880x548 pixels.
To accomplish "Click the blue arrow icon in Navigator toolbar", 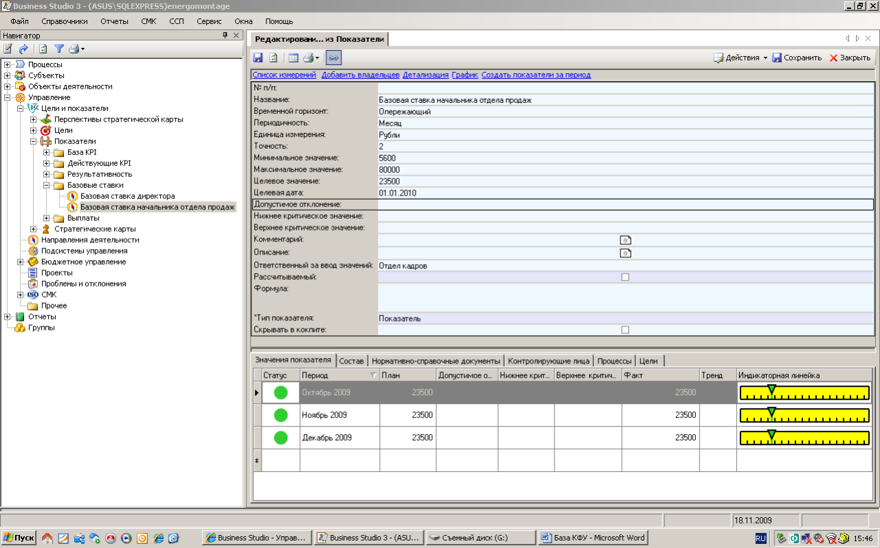I will (x=23, y=49).
